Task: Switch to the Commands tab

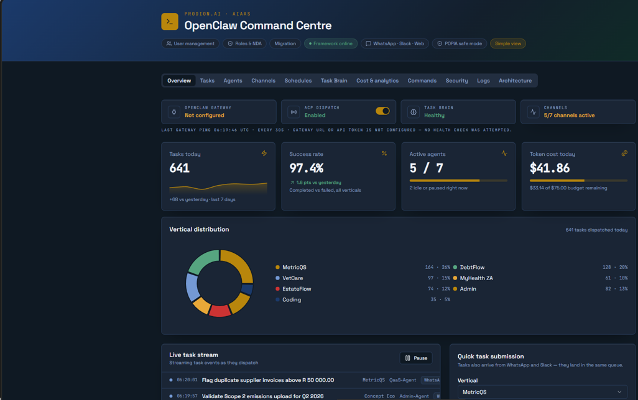Action: click(422, 81)
